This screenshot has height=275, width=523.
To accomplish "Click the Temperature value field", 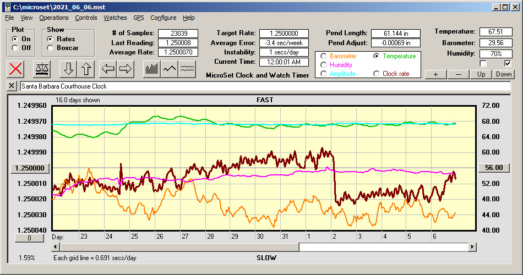I will (495, 32).
